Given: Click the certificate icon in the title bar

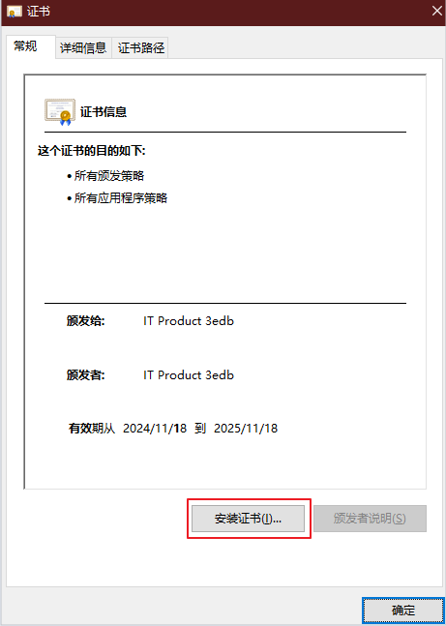Looking at the screenshot, I should (14, 12).
